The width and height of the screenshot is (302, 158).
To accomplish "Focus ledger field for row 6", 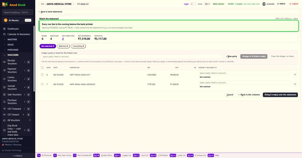I will [x=244, y=73].
